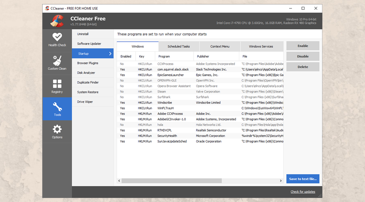Image resolution: width=365 pixels, height=202 pixels.
Task: Click the Check for updates link
Action: click(x=303, y=192)
